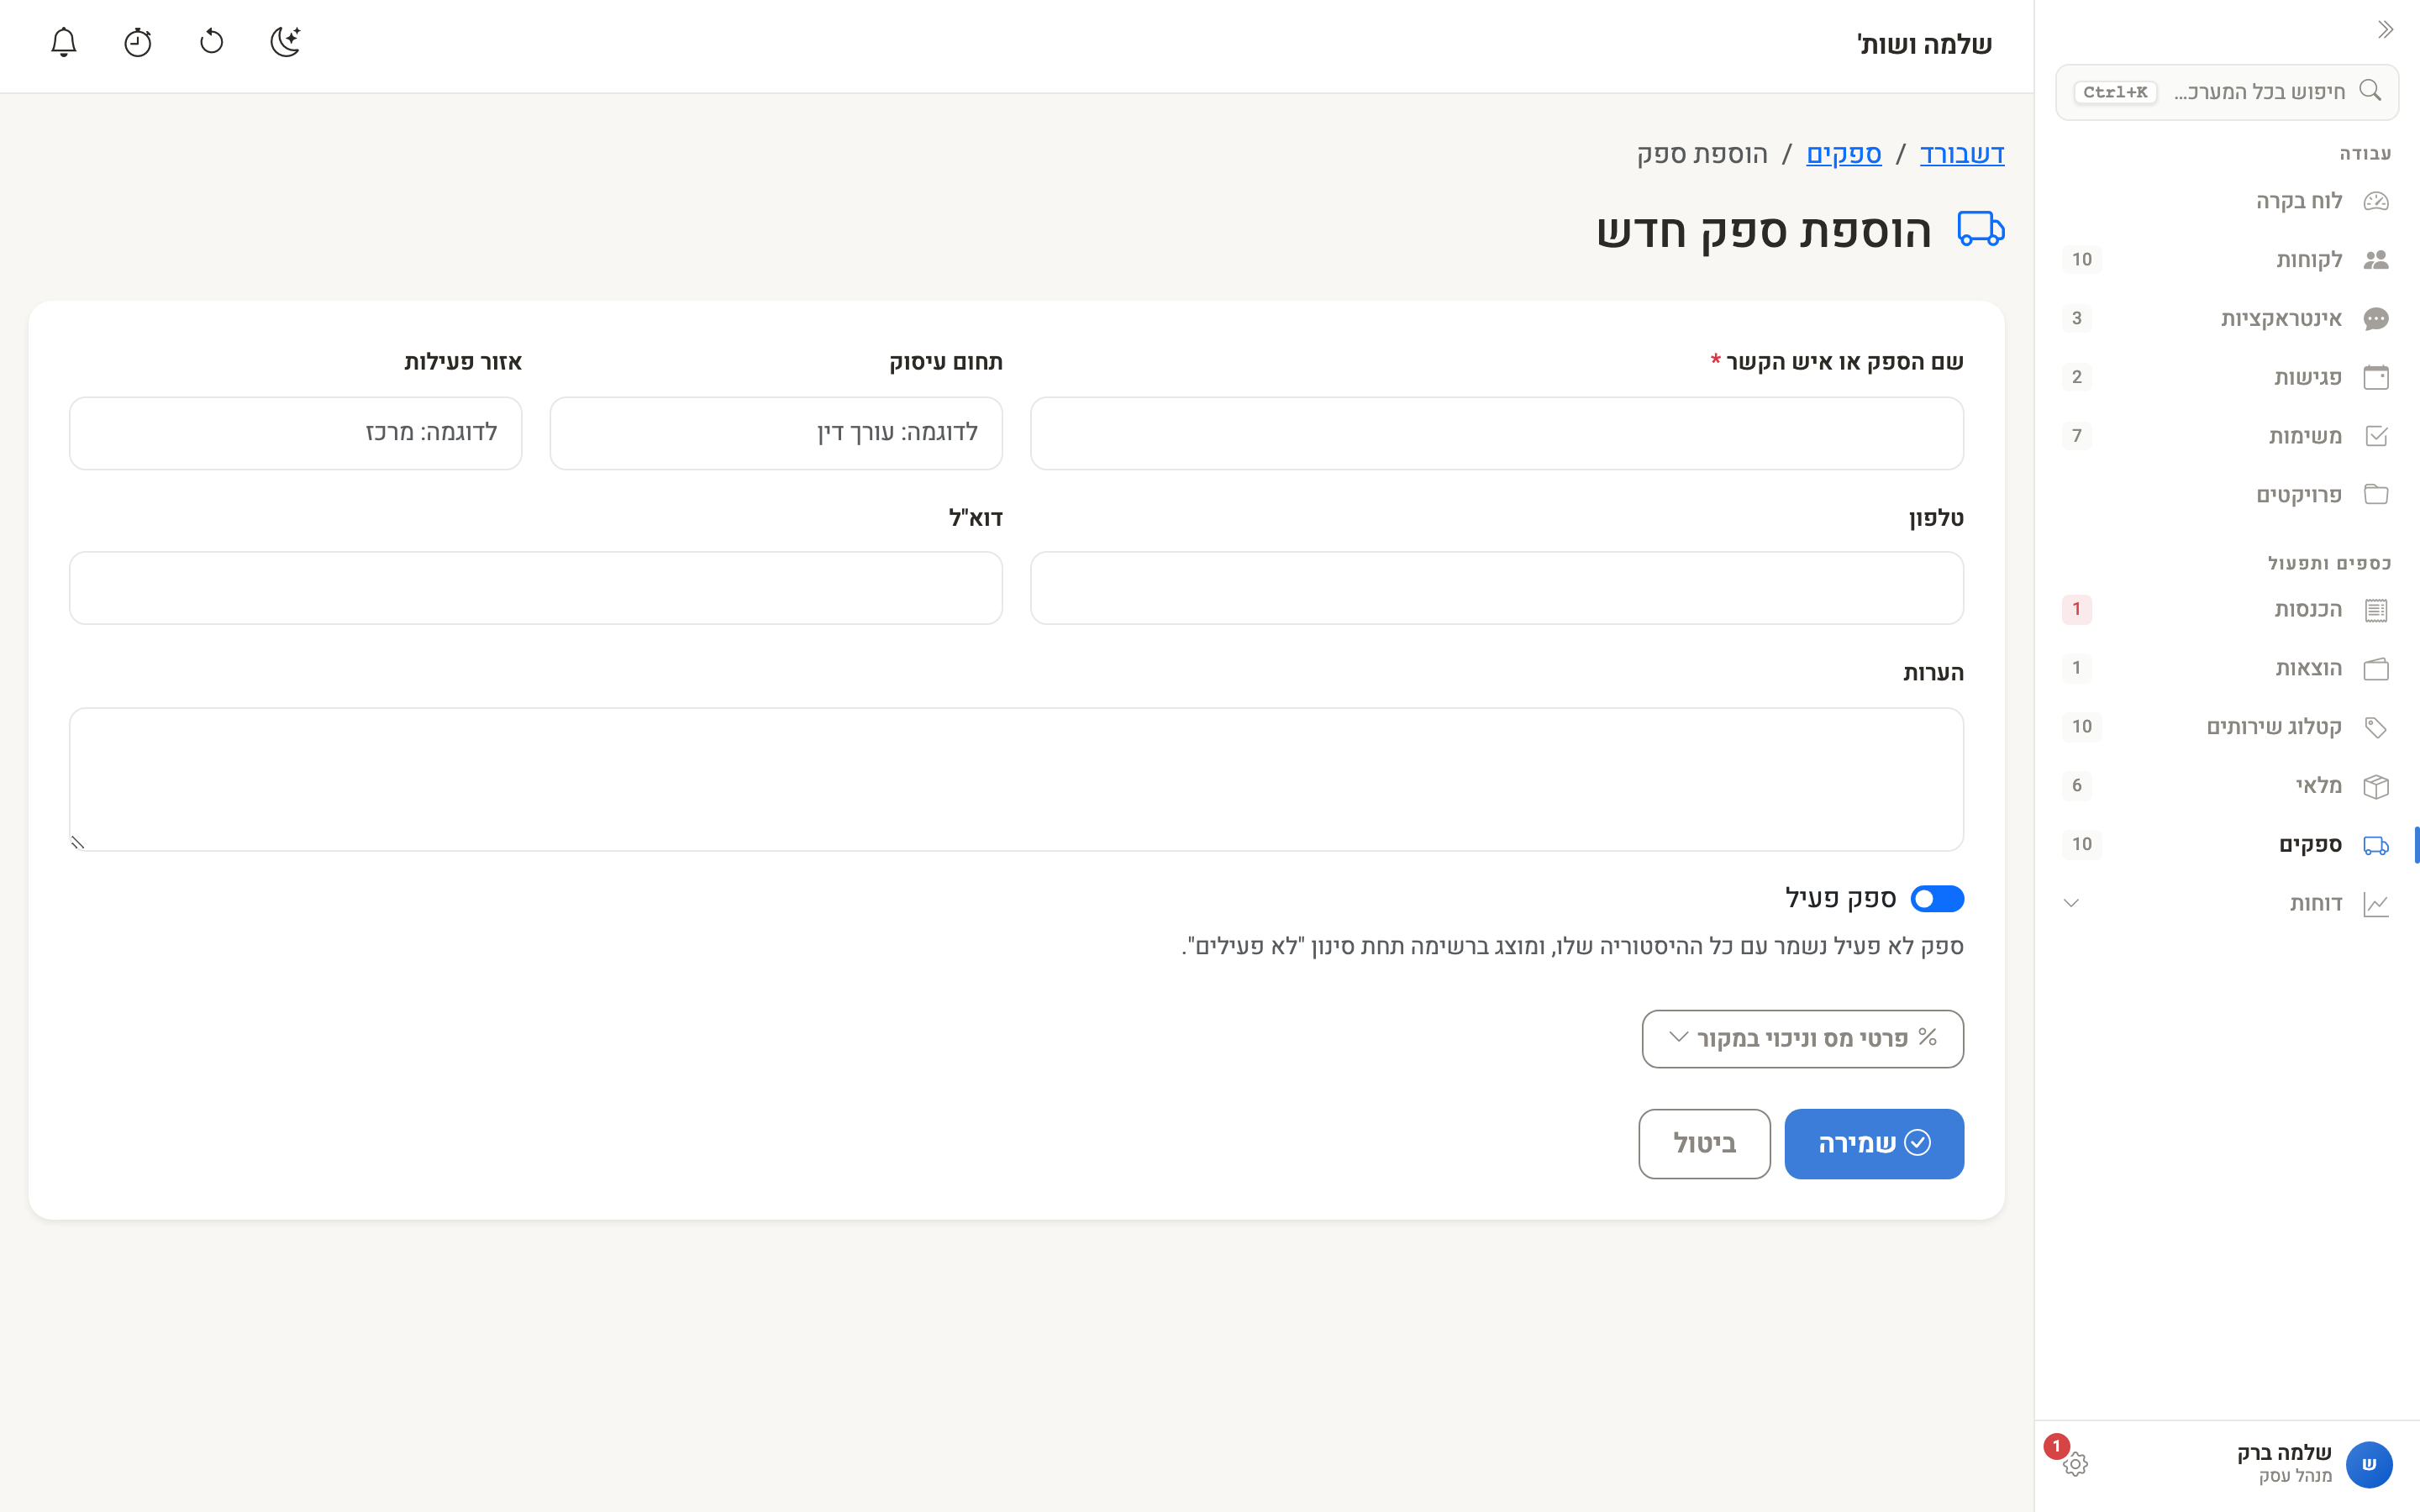Click the שלמה ברק user name
This screenshot has height=1512, width=2420.
[x=2284, y=1452]
